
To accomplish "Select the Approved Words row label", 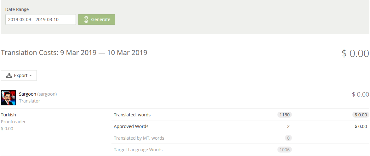I will click(x=131, y=126).
